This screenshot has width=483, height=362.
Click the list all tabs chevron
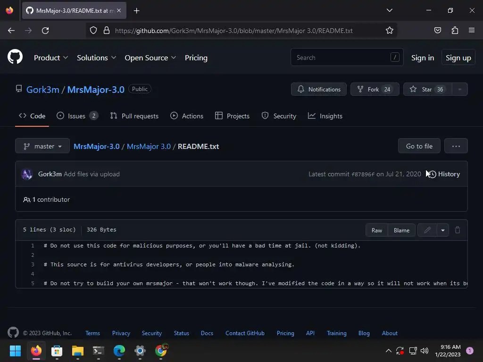[x=389, y=10]
